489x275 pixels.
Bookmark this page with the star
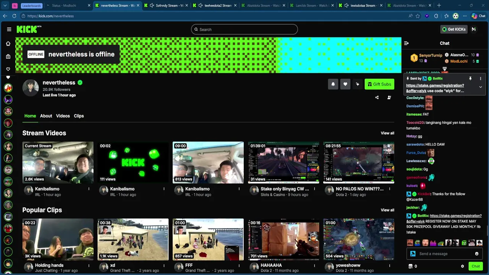(418, 16)
